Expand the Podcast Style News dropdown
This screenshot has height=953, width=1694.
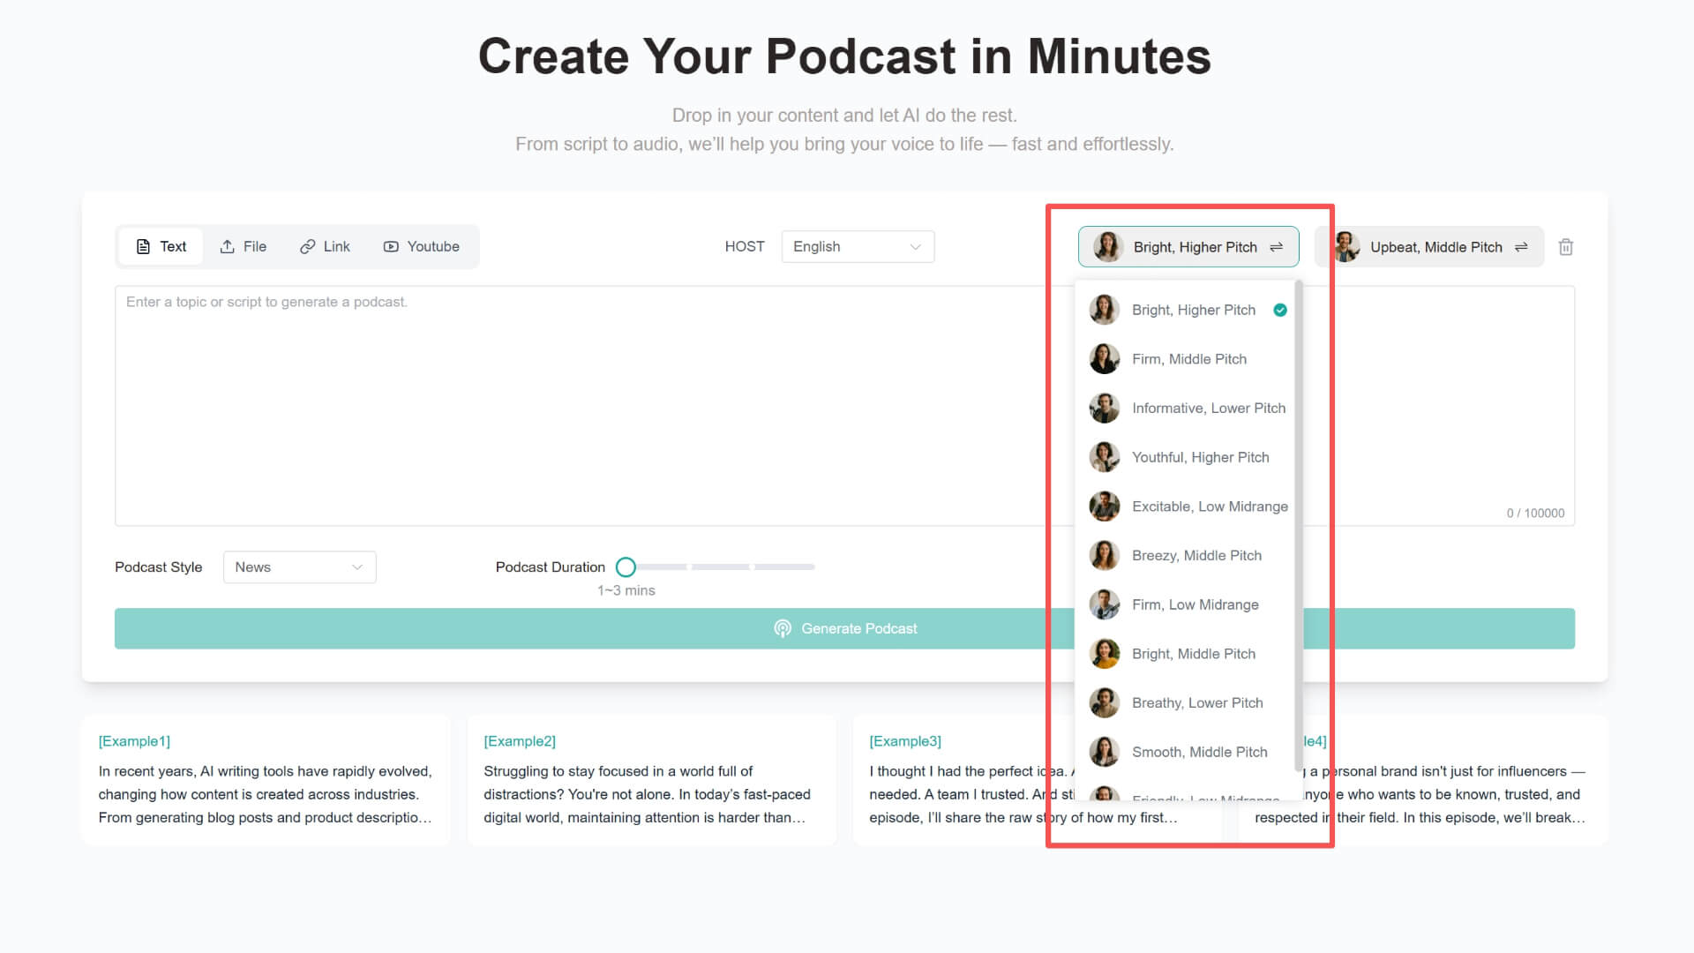tap(299, 567)
